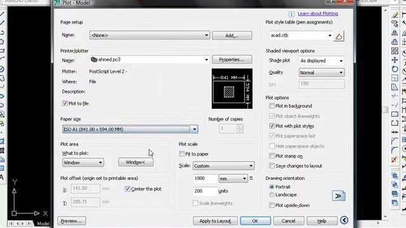Select the Fillet tool

point(395,150)
